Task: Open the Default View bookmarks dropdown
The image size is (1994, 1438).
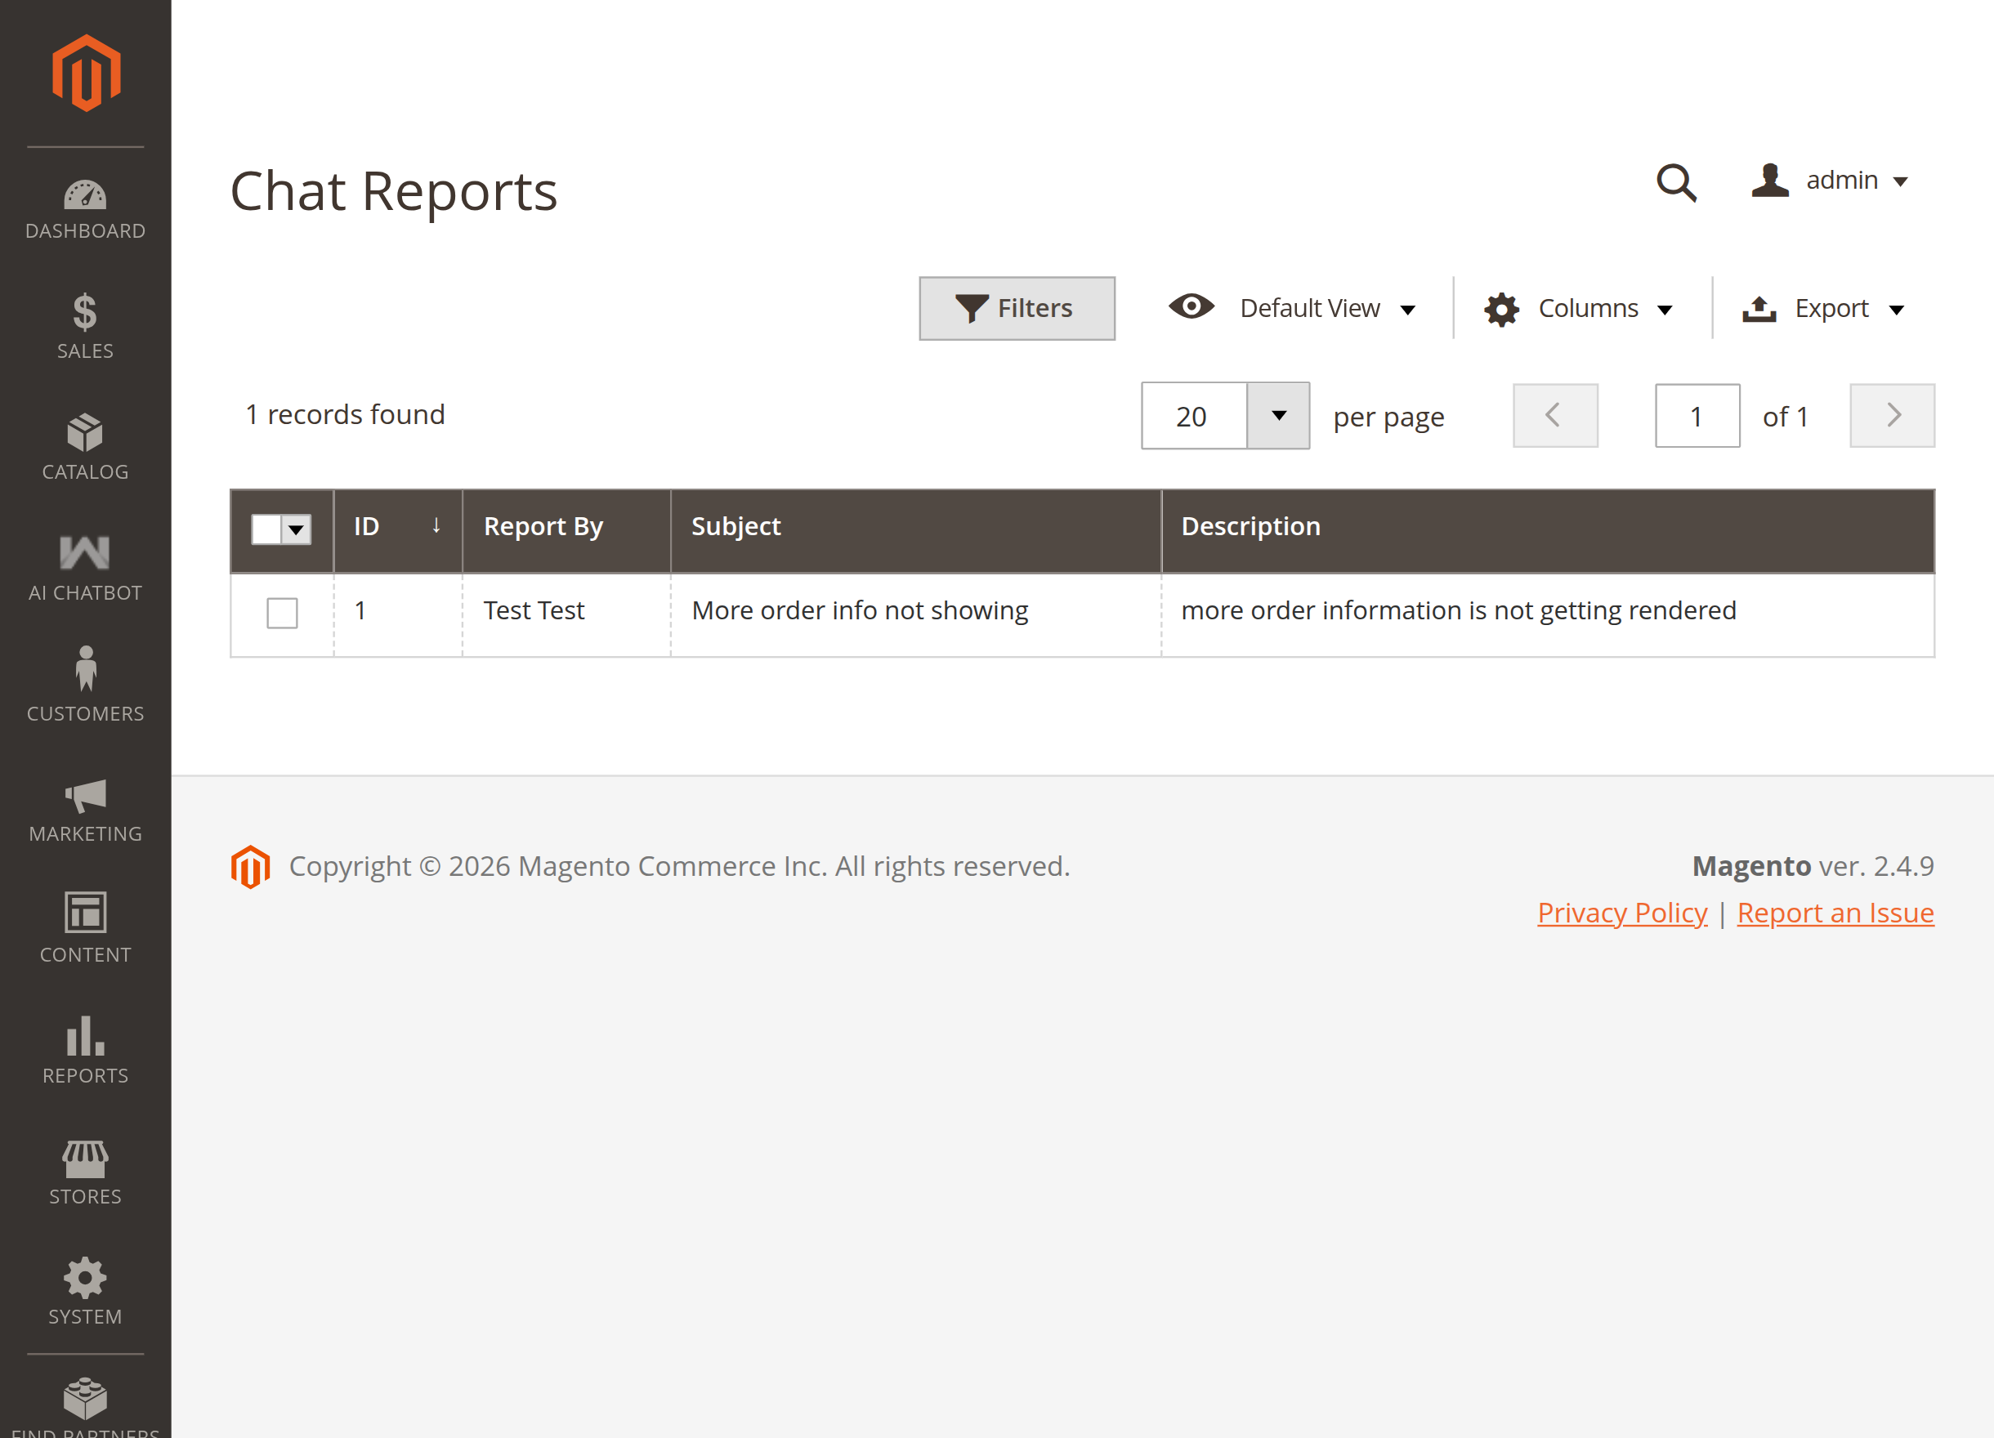Action: pos(1292,309)
